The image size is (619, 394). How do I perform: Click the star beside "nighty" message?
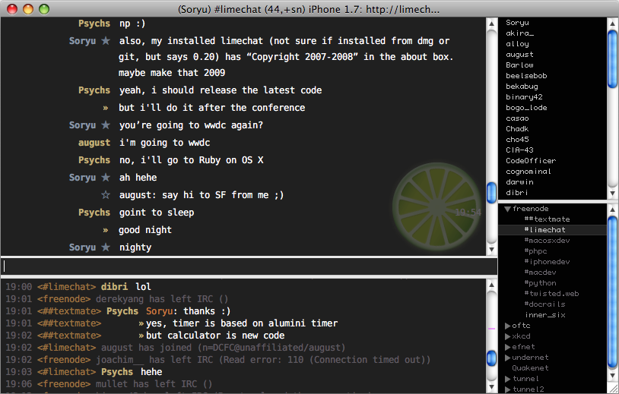(x=106, y=247)
